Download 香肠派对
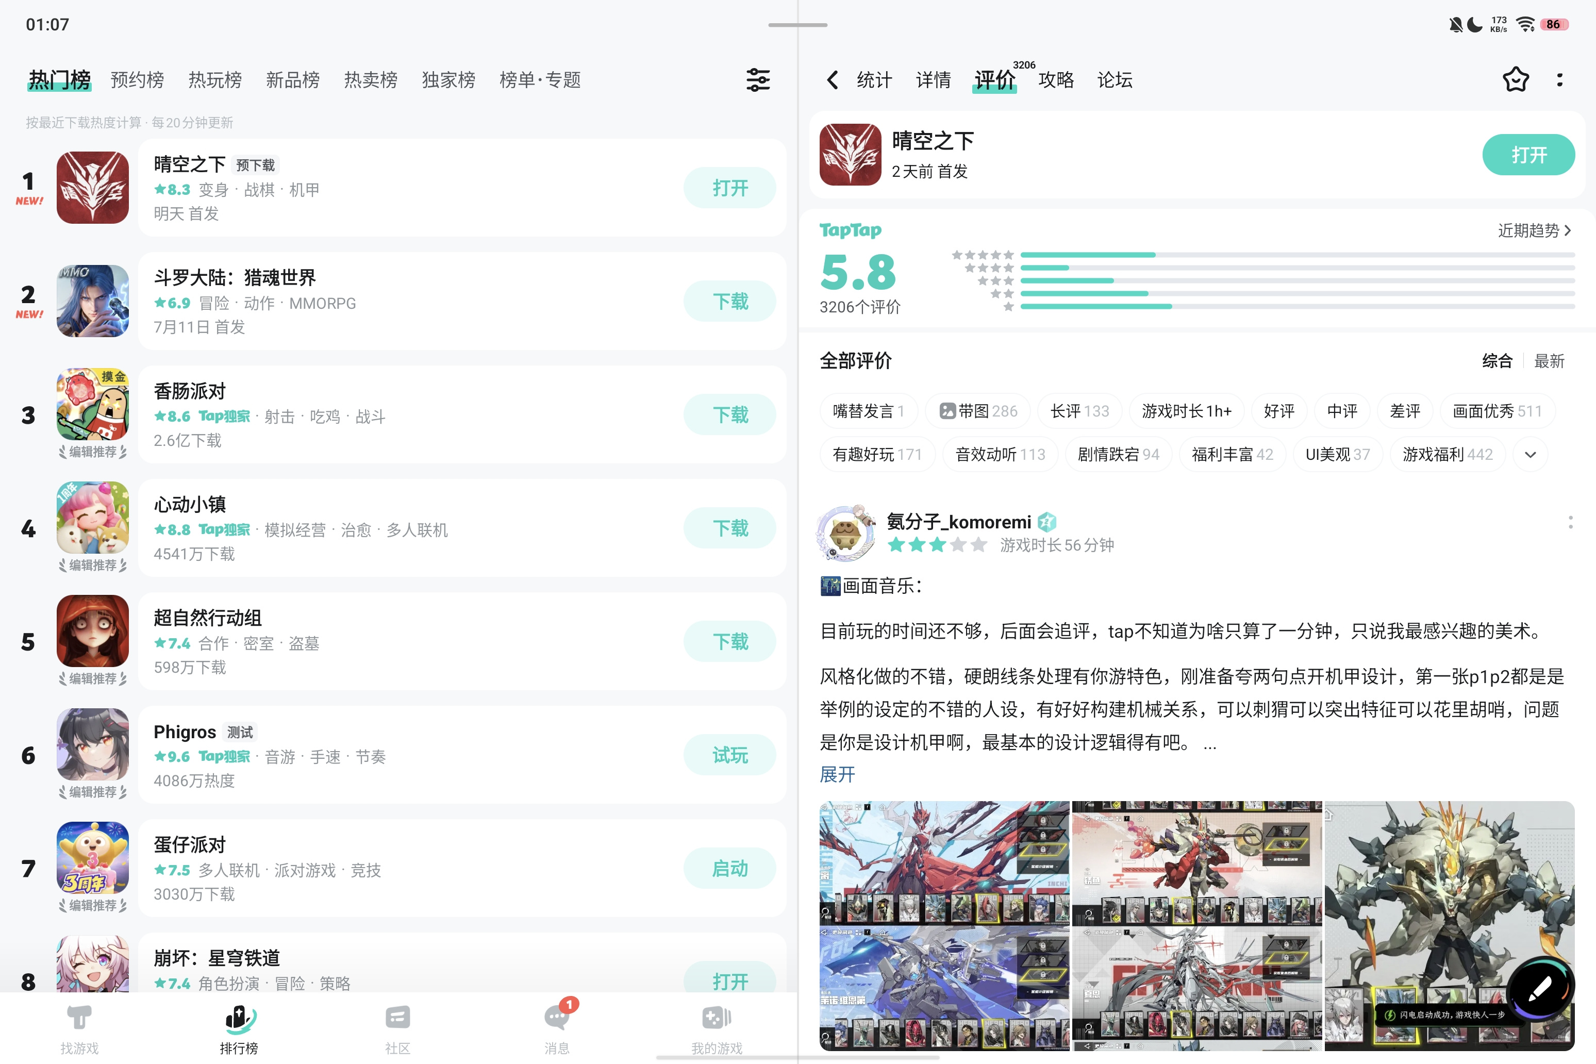 tap(729, 414)
